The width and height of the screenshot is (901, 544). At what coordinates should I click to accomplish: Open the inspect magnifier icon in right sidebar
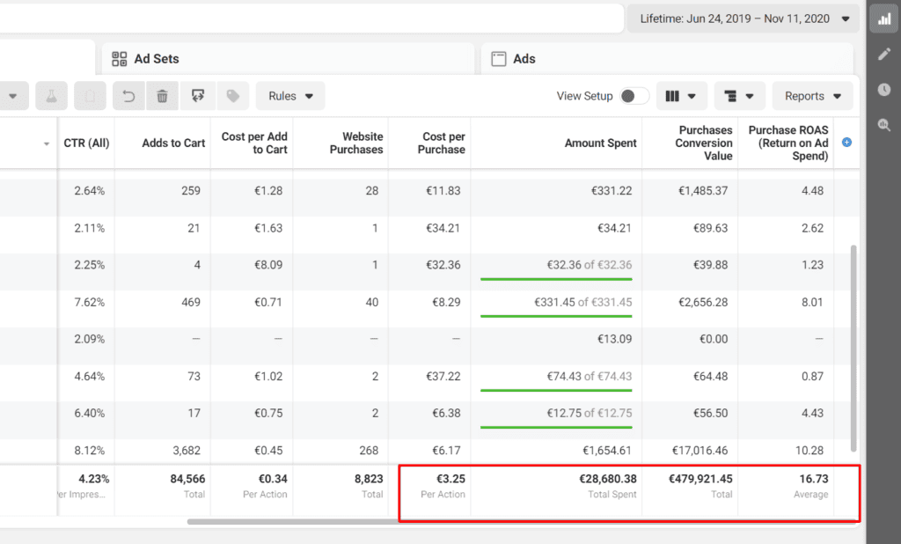click(883, 125)
